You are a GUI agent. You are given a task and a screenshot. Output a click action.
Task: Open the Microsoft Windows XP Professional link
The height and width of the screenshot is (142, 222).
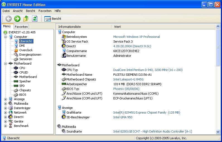coord(136,37)
